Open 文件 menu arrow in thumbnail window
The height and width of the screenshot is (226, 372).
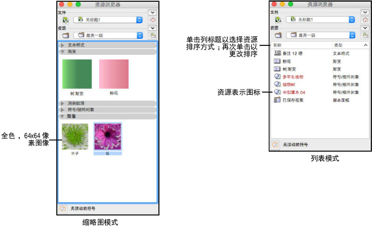(x=152, y=13)
